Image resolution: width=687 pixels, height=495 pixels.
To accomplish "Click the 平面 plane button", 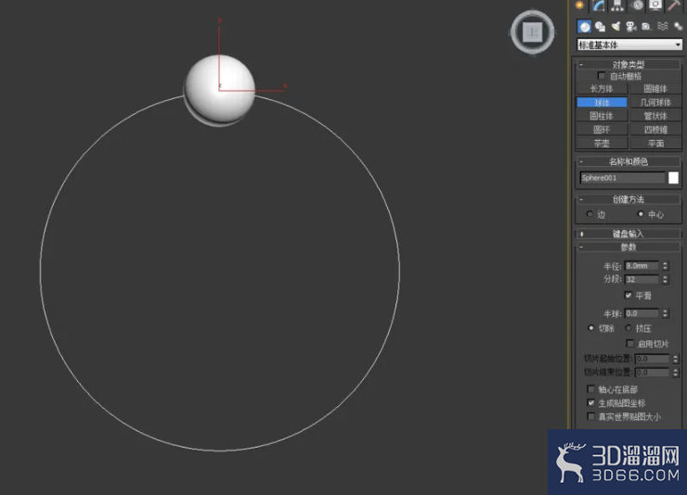I will tap(655, 143).
